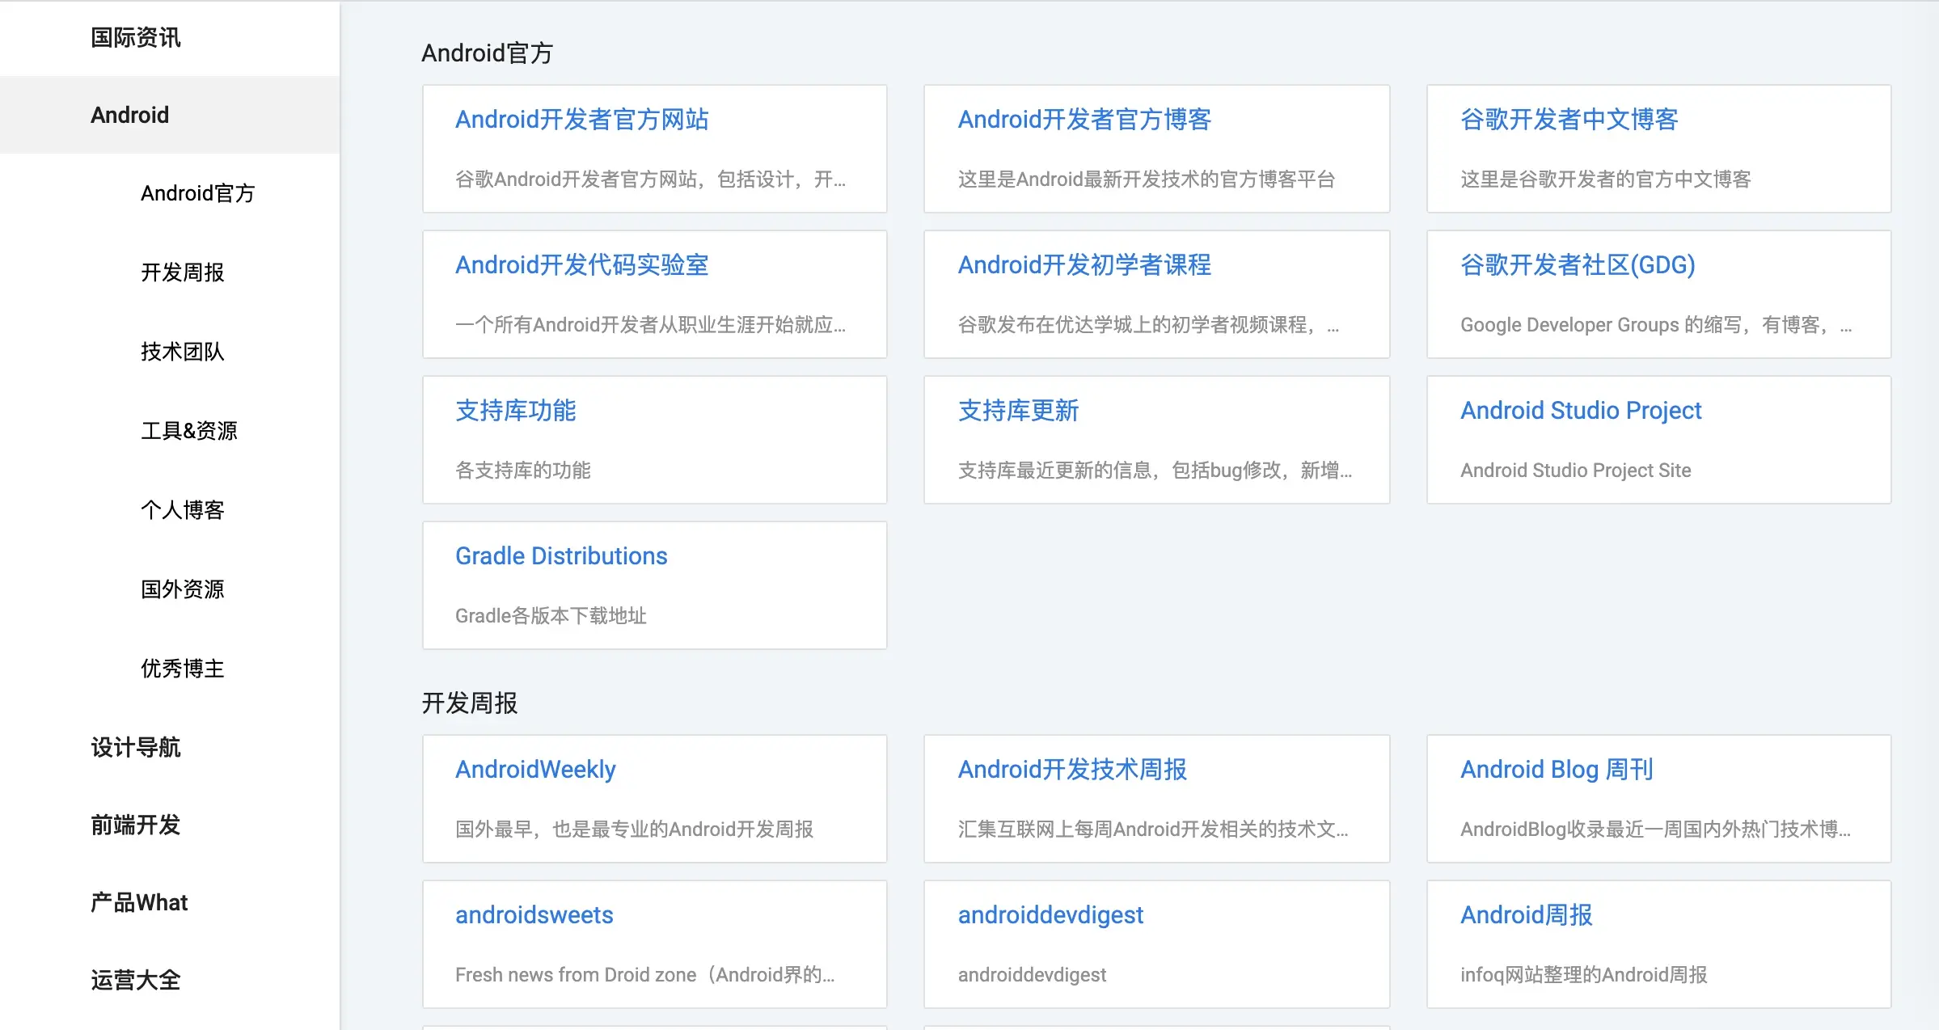Select the Android sidebar category
Viewport: 1939px width, 1030px height.
(129, 115)
